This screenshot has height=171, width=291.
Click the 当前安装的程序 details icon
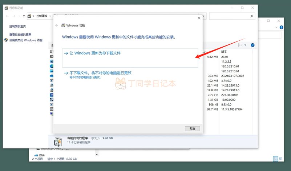(58, 142)
